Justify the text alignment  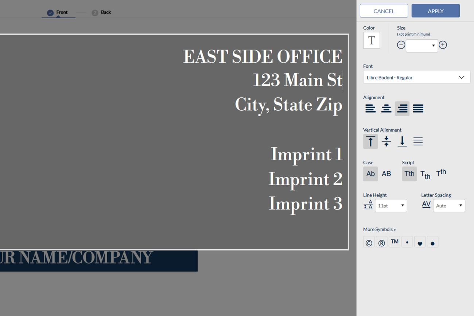418,109
